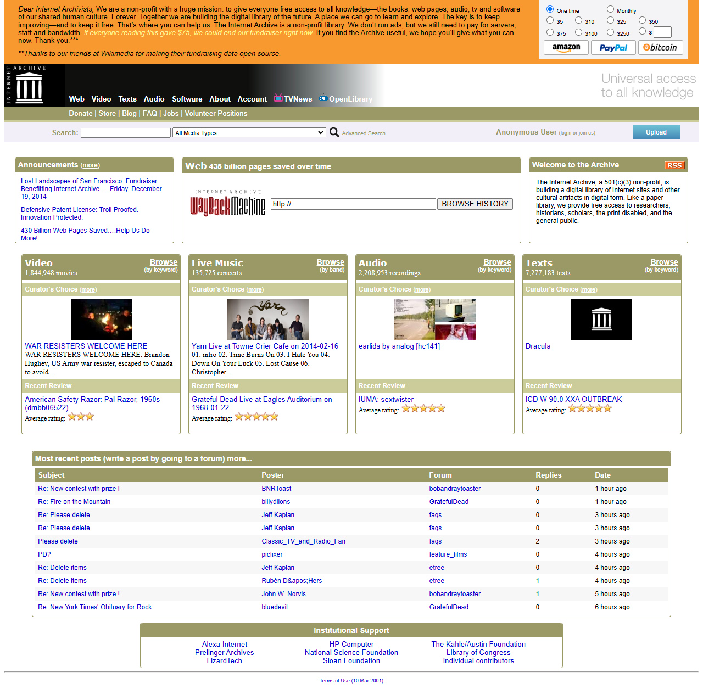Viewport: 703px width, 689px height.
Task: Open the Account navigation tab
Action: point(252,99)
